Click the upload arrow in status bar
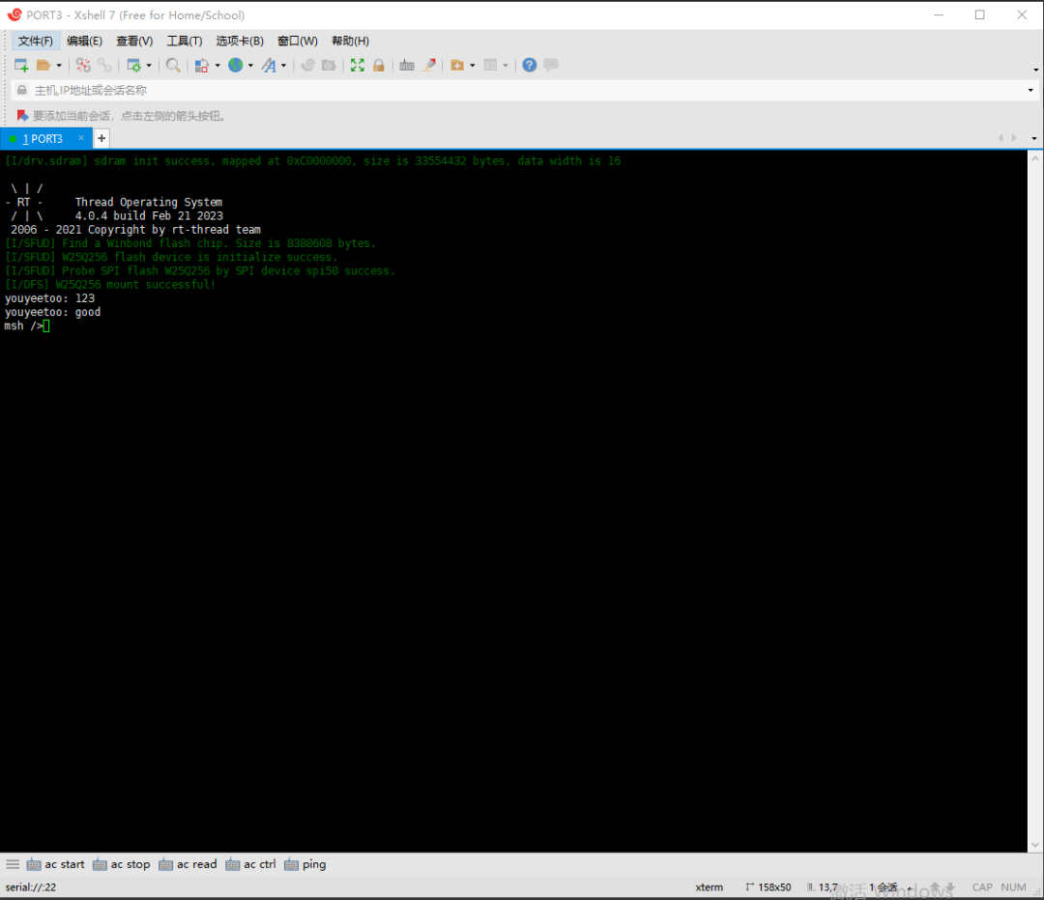This screenshot has height=900, width=1044. [936, 887]
